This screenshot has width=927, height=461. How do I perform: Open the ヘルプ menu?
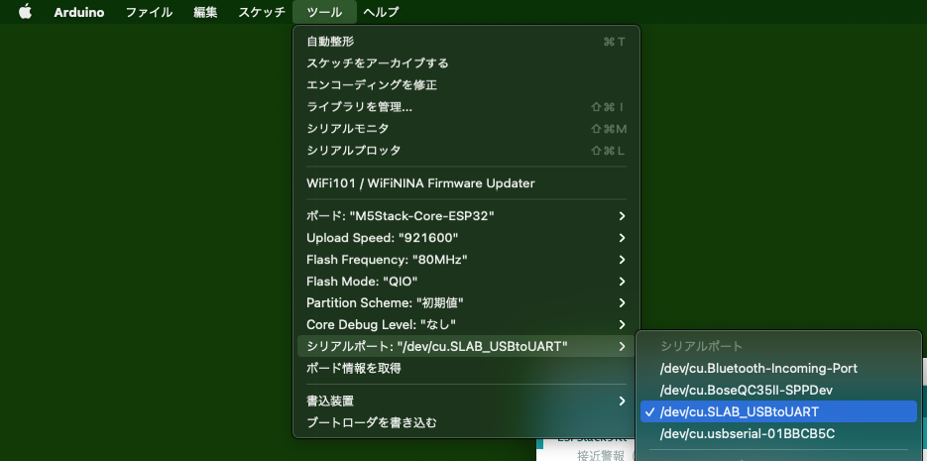382,12
